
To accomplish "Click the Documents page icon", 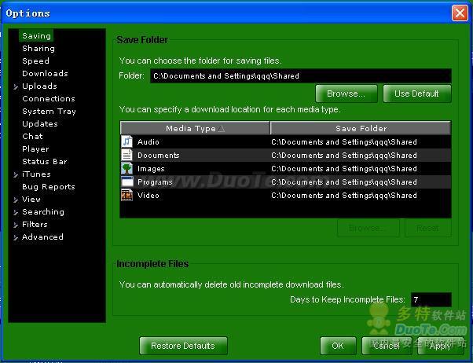I will point(126,155).
